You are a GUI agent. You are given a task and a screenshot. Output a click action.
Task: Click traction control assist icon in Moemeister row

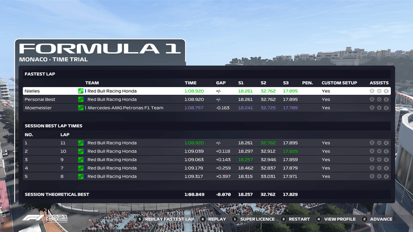click(x=372, y=108)
